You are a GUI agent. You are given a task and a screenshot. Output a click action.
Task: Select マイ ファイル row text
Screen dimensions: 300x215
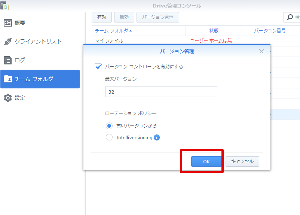point(109,41)
